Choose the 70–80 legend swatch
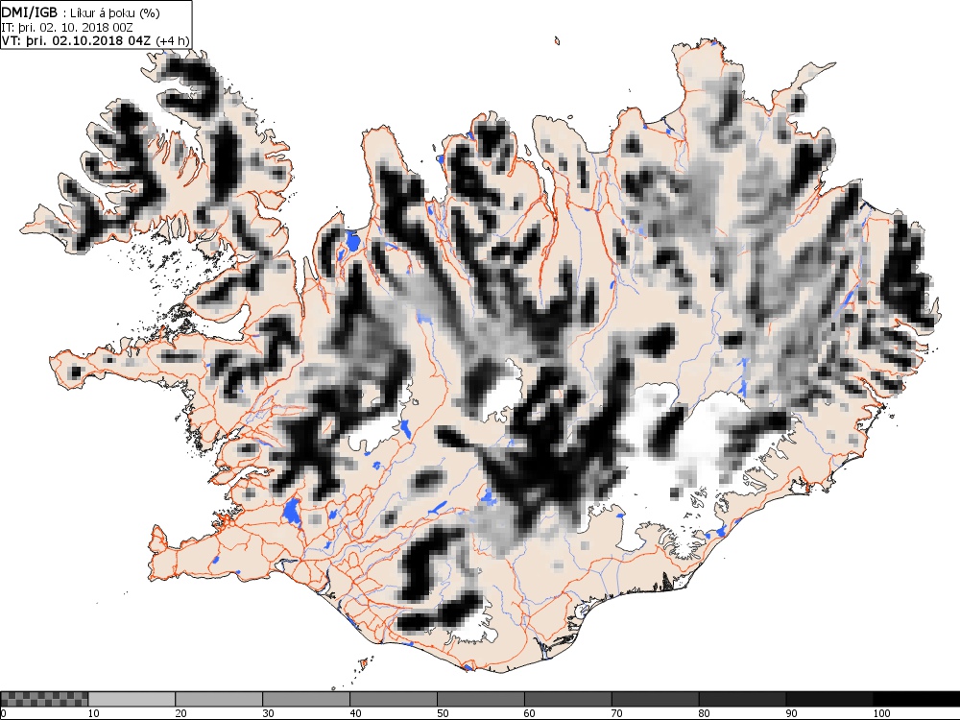Screen dimensions: 960x720 (655, 699)
